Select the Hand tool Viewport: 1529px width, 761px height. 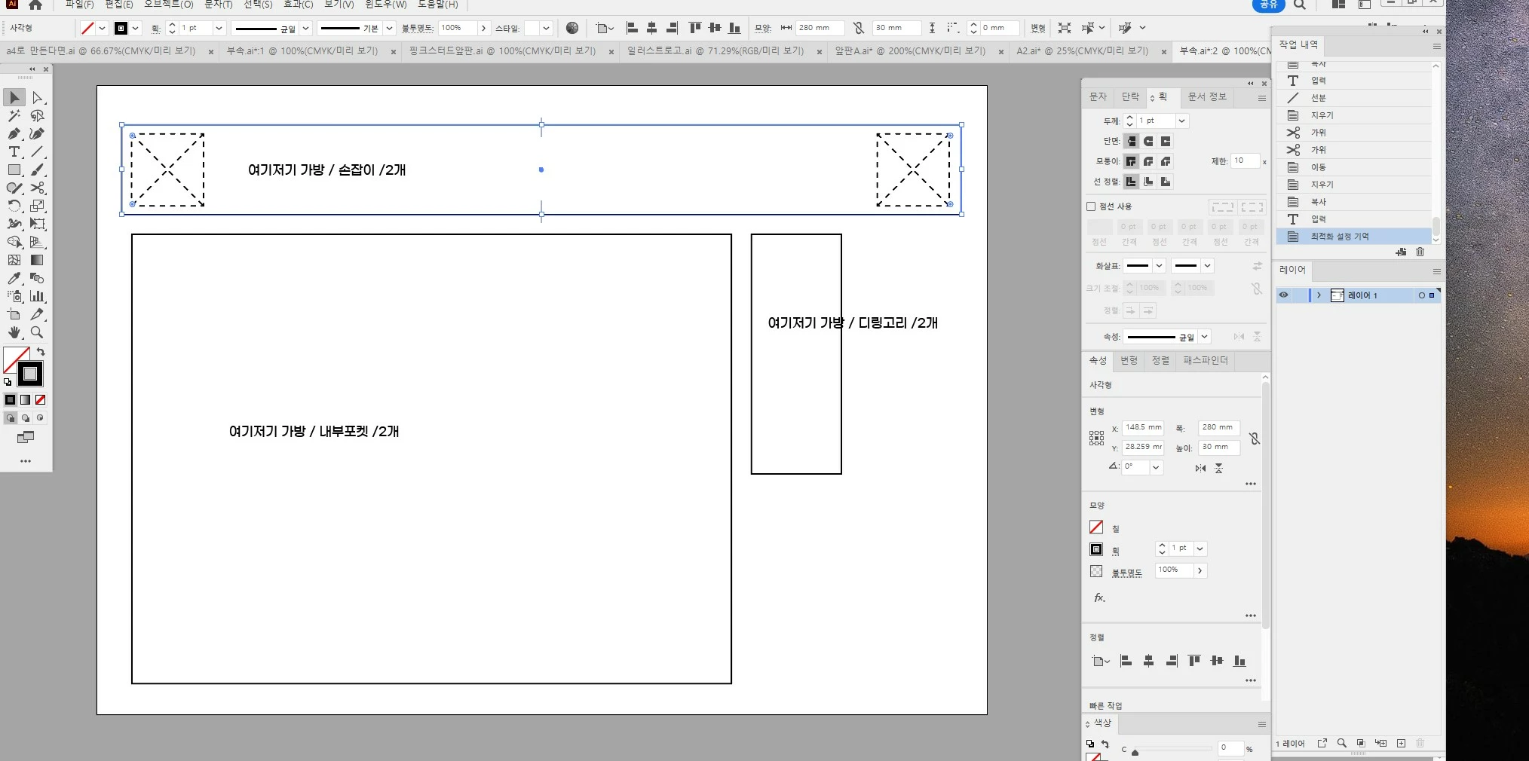pos(14,333)
